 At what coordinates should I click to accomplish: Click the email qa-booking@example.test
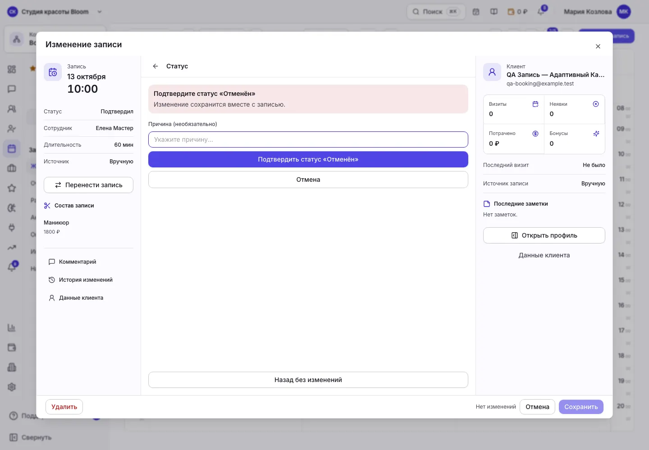pos(540,84)
